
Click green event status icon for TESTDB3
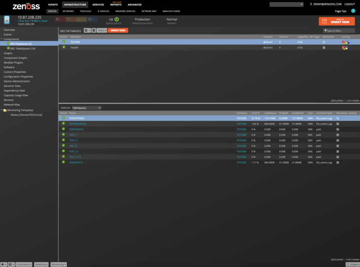pyautogui.click(x=64, y=41)
